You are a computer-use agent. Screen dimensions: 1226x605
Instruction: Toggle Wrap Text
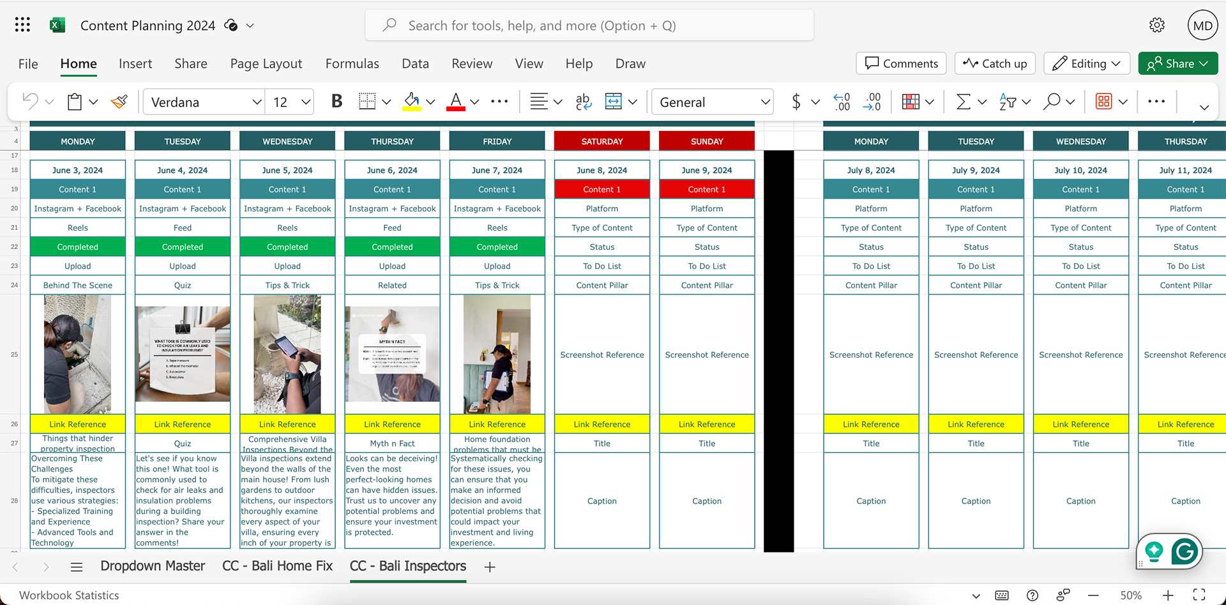(583, 102)
